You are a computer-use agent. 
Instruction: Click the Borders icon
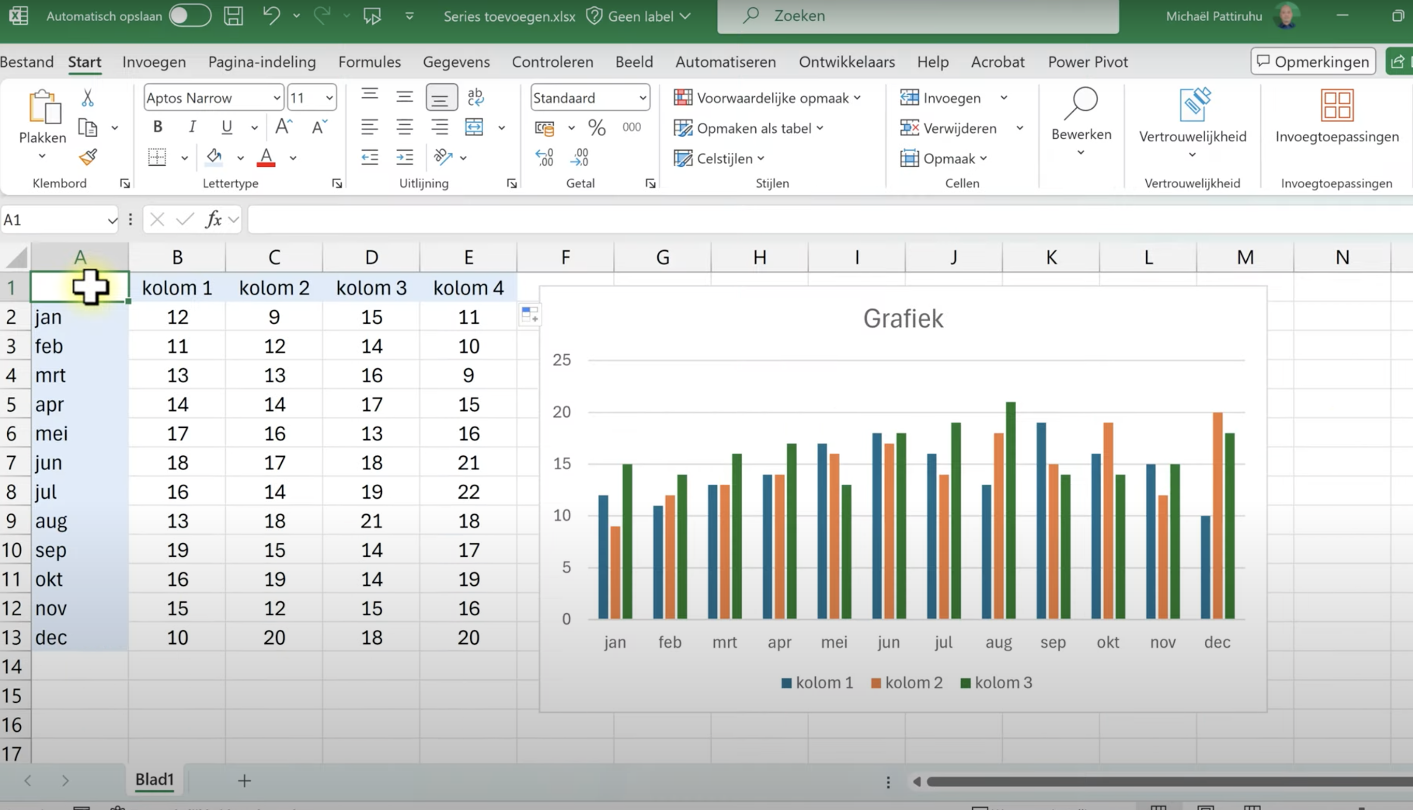pyautogui.click(x=157, y=157)
